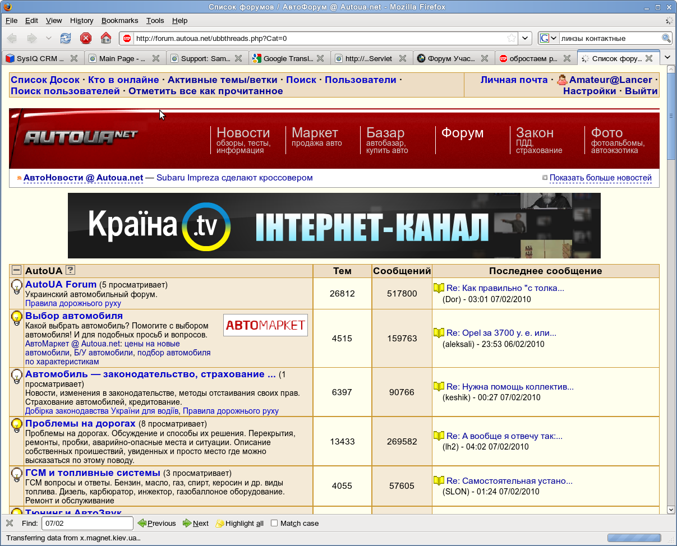Viewport: 677px width, 546px height.
Task: Open the Firefox Home page button
Action: pyautogui.click(x=105, y=38)
